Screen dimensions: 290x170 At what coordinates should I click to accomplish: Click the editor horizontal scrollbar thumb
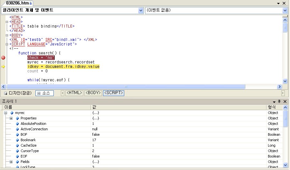[126, 86]
